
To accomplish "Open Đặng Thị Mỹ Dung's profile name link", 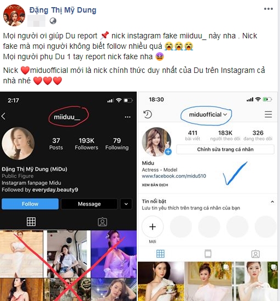I will (x=63, y=10).
